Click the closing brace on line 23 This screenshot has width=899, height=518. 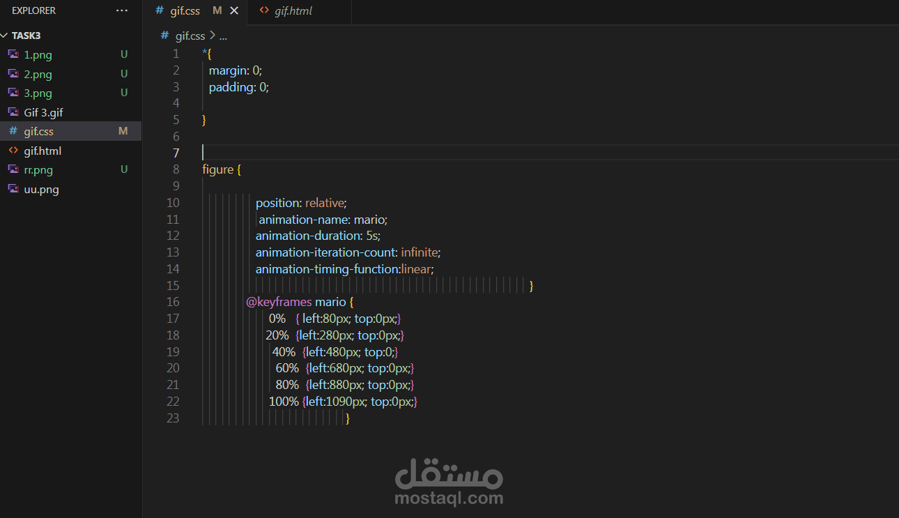[347, 418]
